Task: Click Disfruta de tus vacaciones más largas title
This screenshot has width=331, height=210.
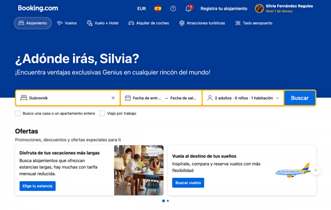Action: (x=59, y=153)
